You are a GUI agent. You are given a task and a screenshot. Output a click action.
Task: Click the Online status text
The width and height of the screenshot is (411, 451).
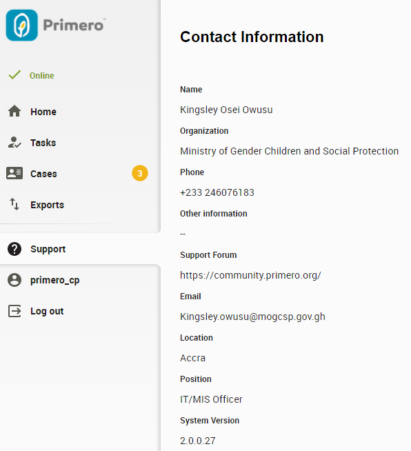pos(42,76)
